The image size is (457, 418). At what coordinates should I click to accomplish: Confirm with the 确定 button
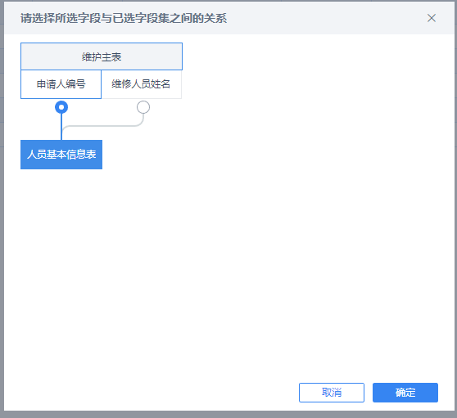tap(405, 393)
